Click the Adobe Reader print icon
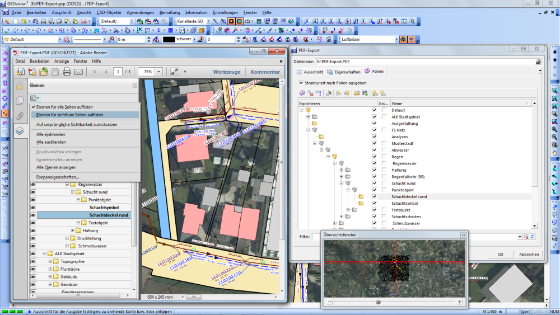Viewport: 560px width, 315px height. 67,72
